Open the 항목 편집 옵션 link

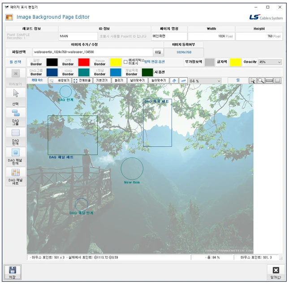[154, 62]
